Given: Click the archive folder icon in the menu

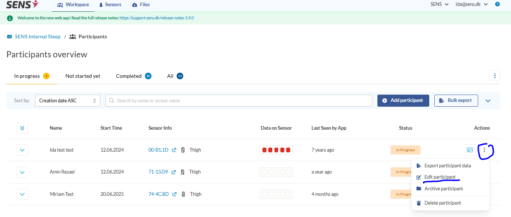Looking at the screenshot, I should click(418, 189).
